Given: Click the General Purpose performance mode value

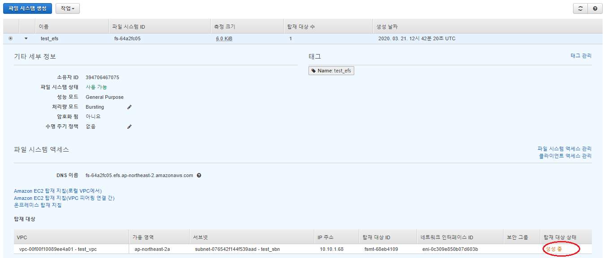Looking at the screenshot, I should [x=104, y=97].
